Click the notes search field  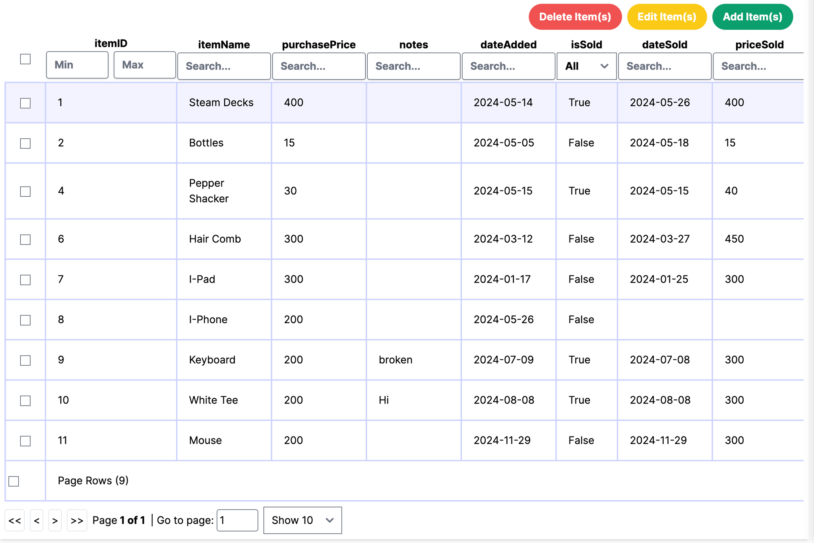click(x=413, y=66)
